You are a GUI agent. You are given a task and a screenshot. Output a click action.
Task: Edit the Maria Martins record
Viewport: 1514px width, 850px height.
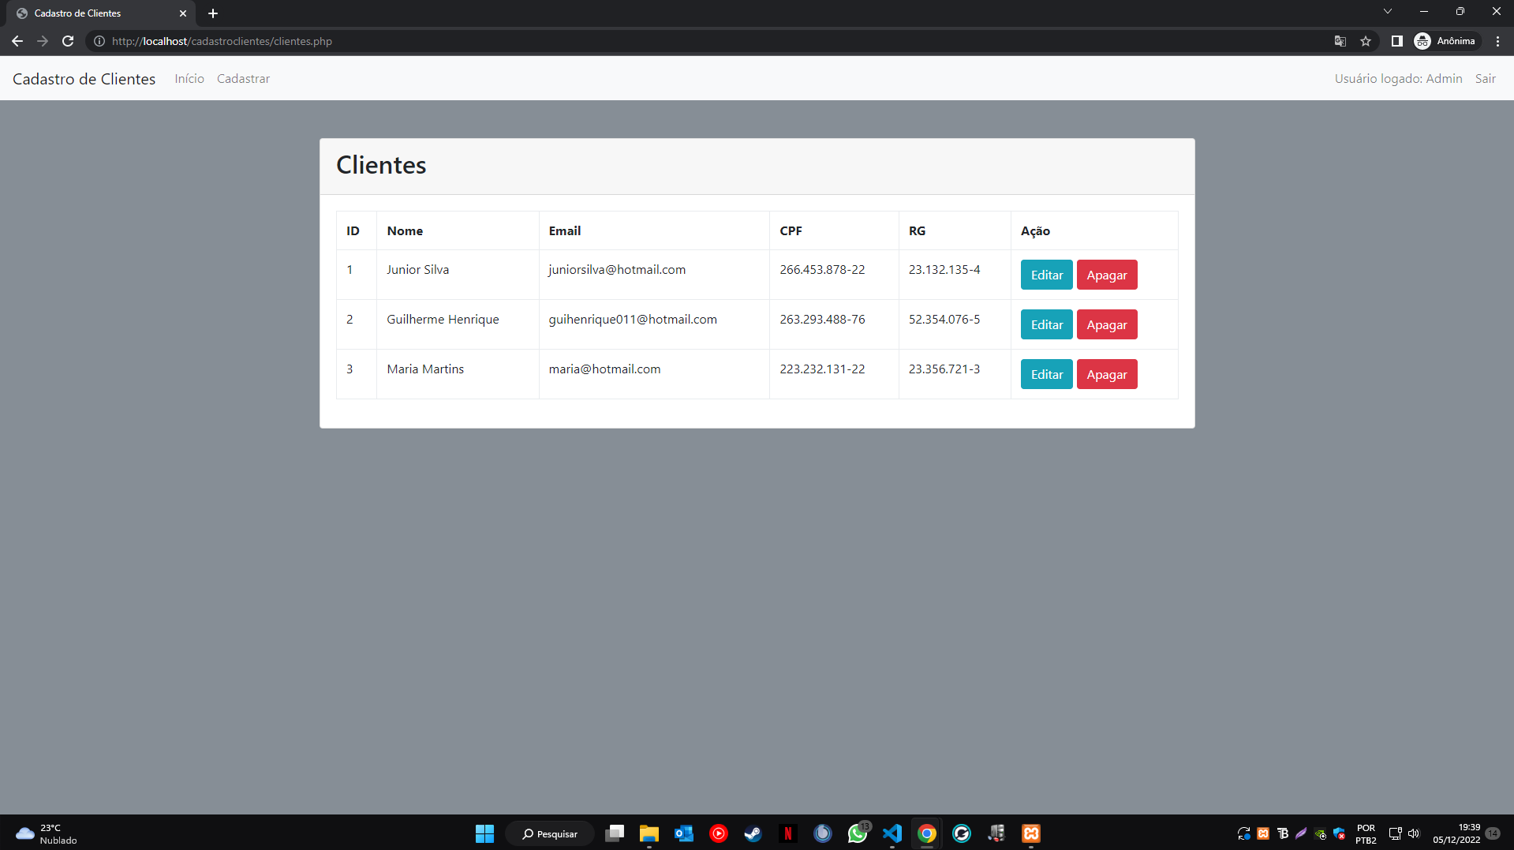click(x=1046, y=374)
